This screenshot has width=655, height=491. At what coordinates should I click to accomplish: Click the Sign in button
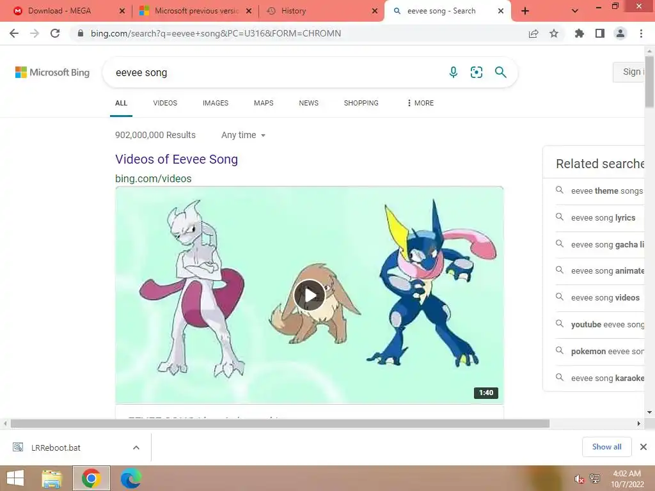click(629, 72)
